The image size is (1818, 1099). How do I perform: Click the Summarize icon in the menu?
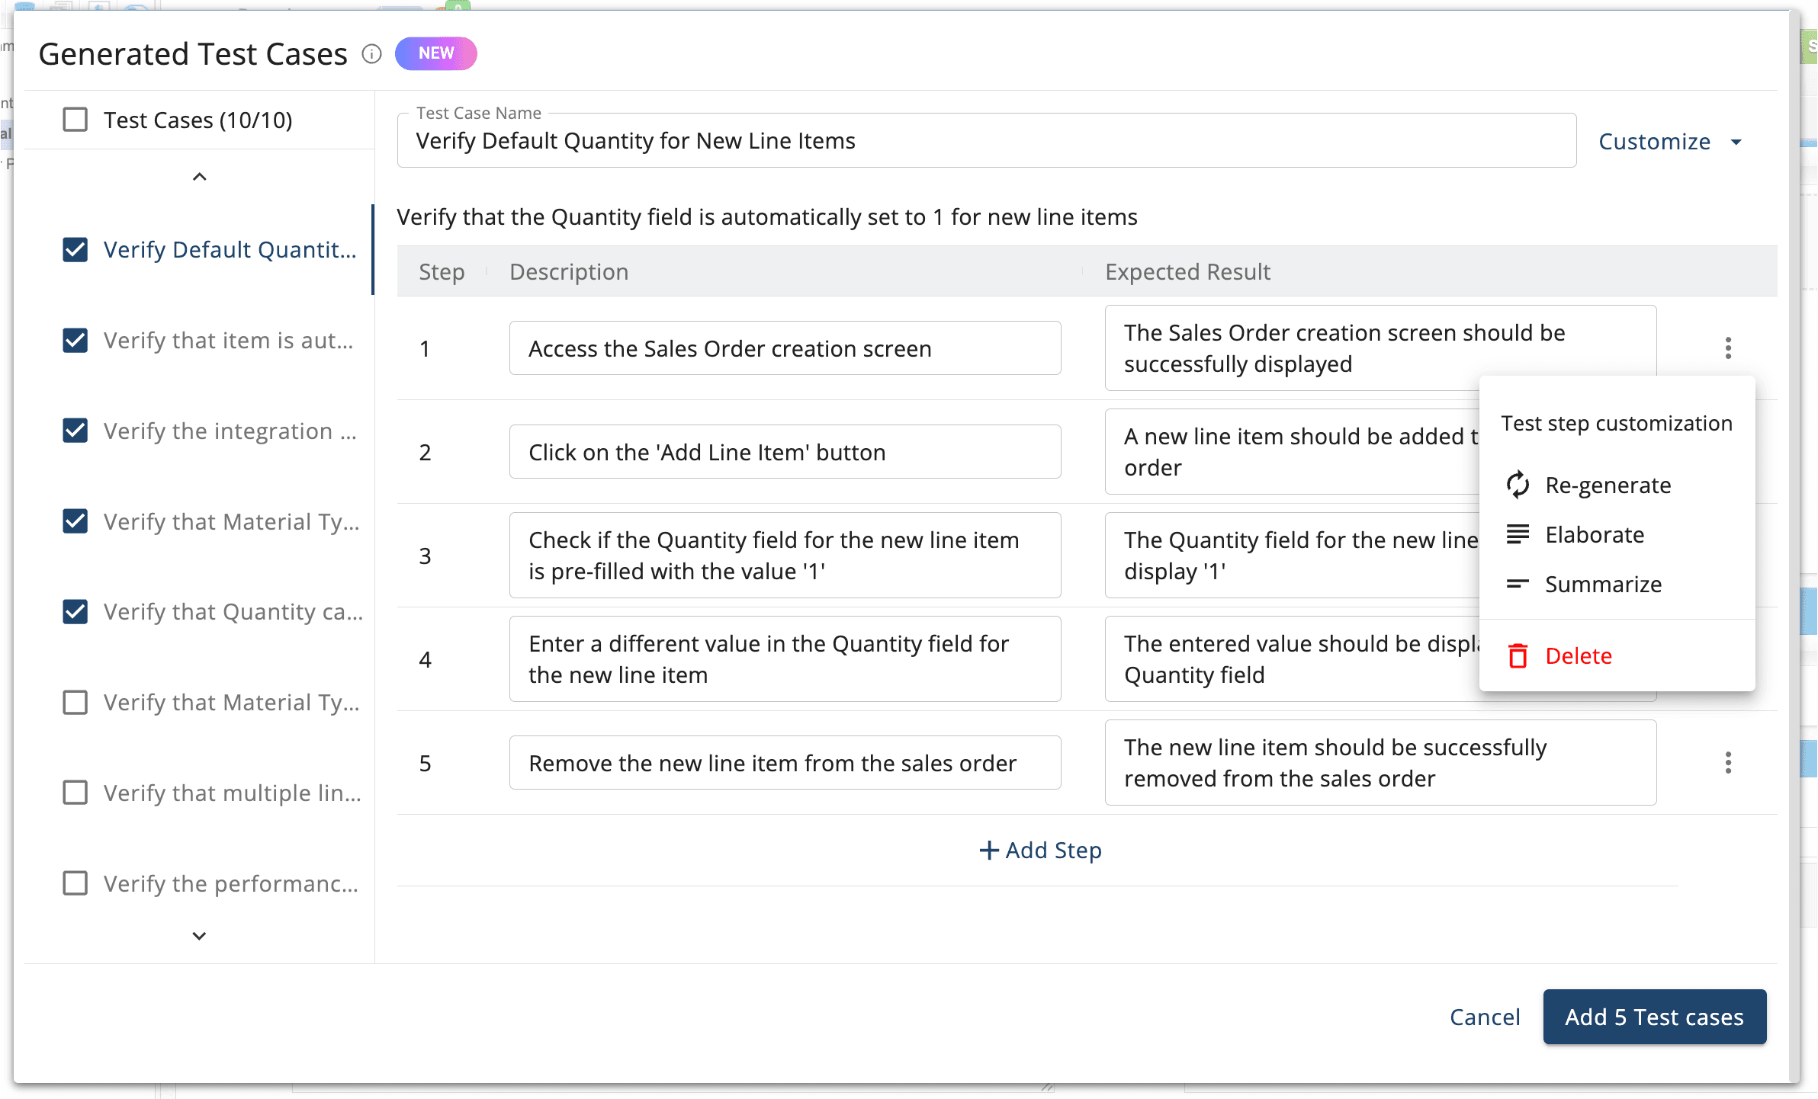tap(1519, 584)
